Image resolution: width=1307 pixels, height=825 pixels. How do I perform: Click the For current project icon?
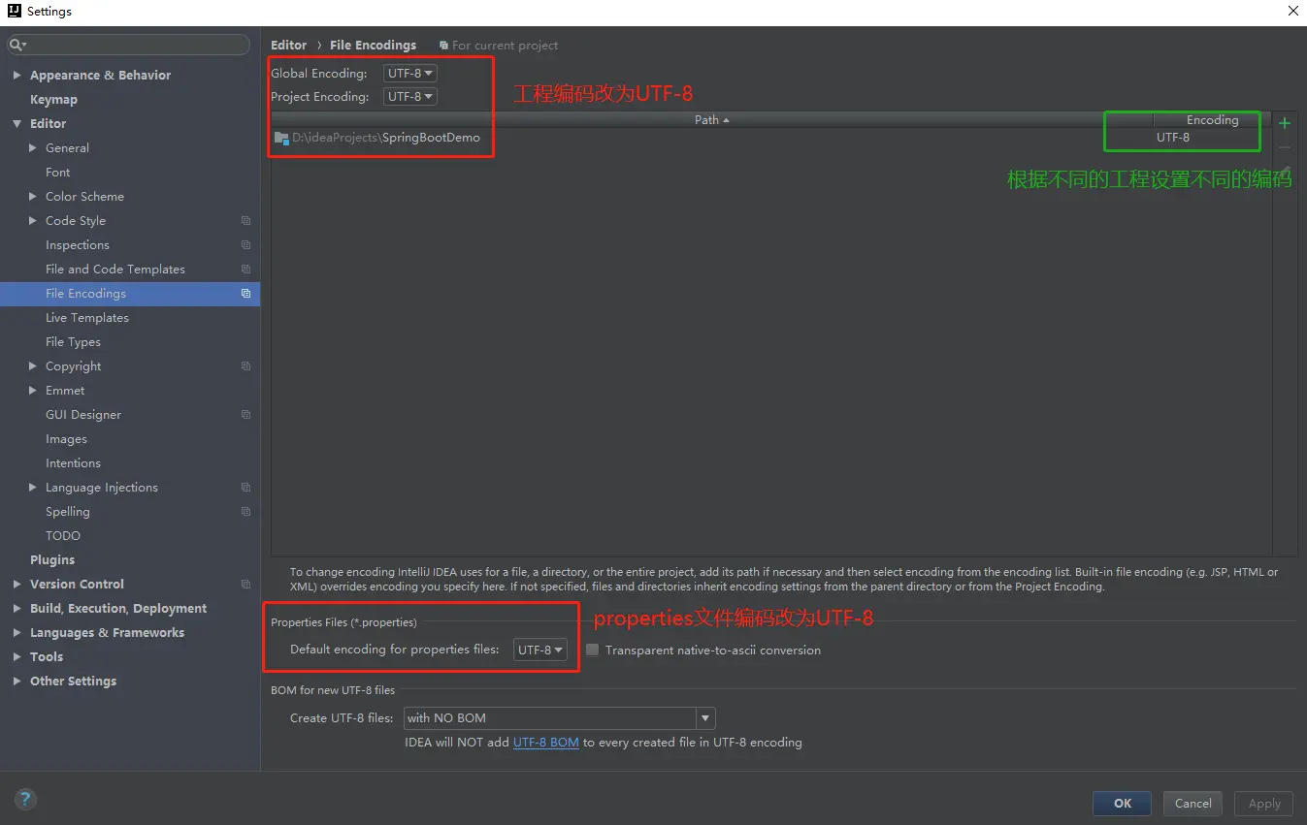point(443,46)
